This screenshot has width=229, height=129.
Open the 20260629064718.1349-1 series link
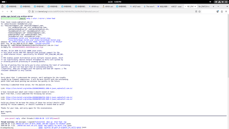(x=39, y=97)
